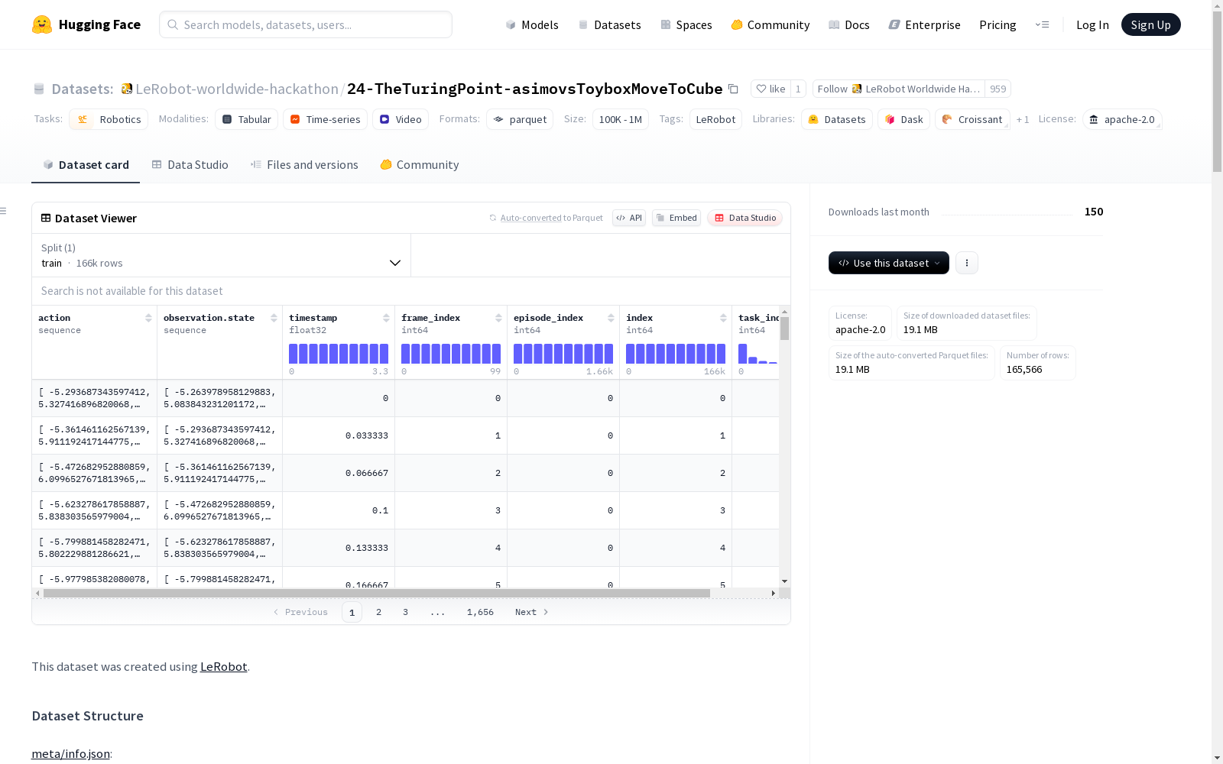Switch to the Data Studio tab
The width and height of the screenshot is (1223, 764).
point(190,164)
